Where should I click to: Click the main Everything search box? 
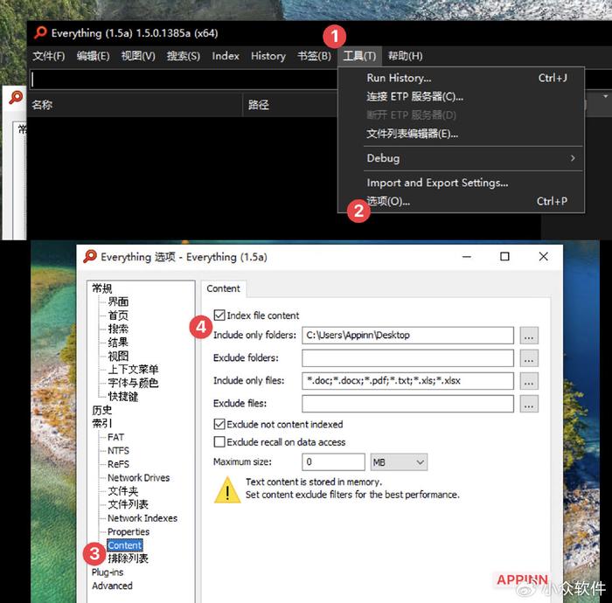pos(184,80)
